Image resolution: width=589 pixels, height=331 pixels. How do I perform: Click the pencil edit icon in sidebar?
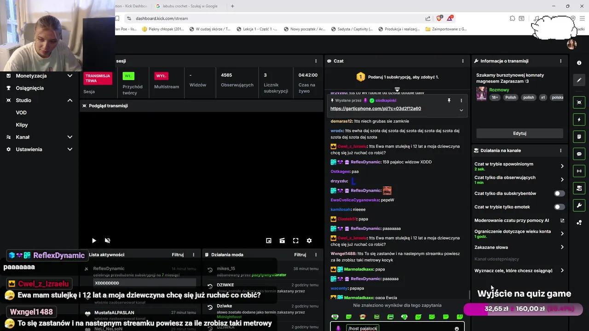579,80
